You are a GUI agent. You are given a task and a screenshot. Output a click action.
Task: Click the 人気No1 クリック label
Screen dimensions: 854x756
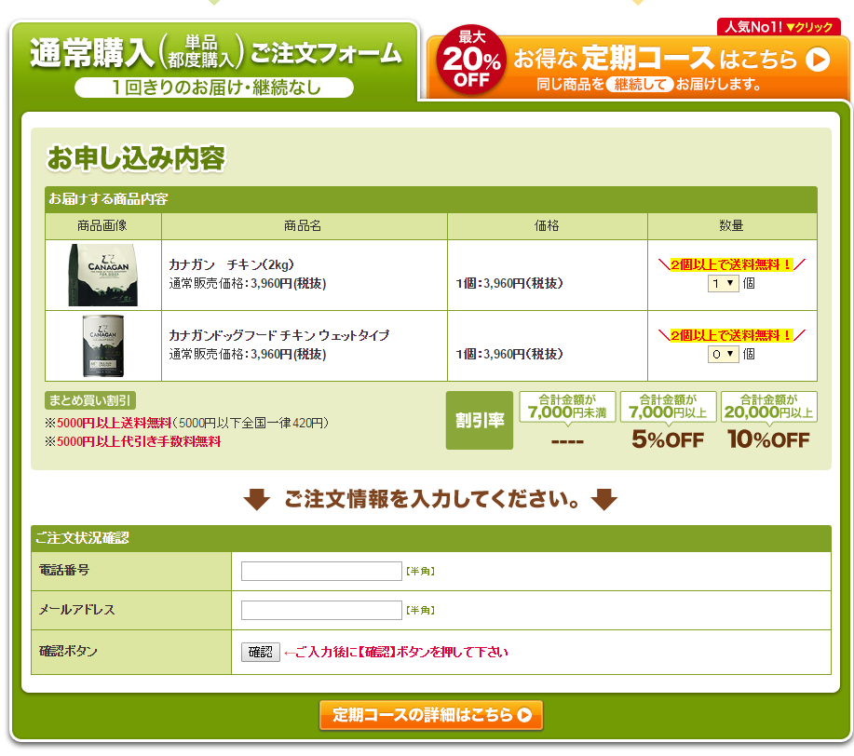point(779,27)
